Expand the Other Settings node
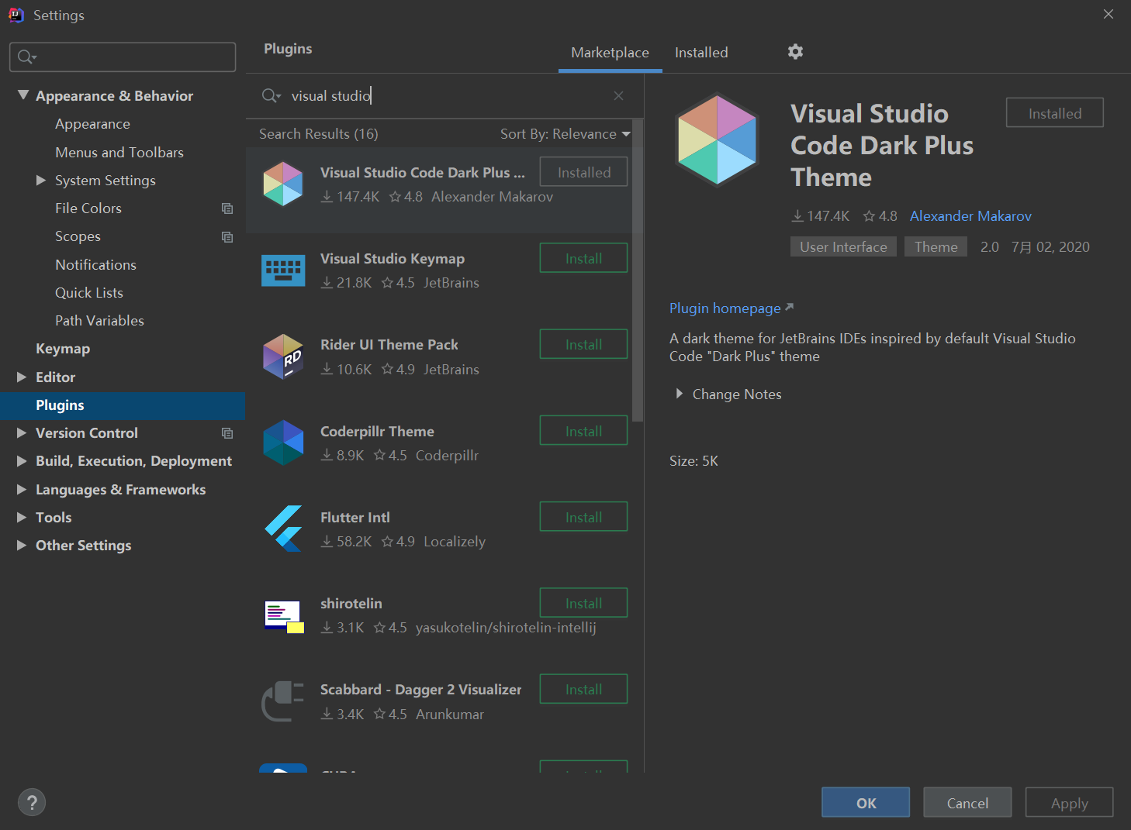Viewport: 1131px width, 830px height. pos(22,545)
